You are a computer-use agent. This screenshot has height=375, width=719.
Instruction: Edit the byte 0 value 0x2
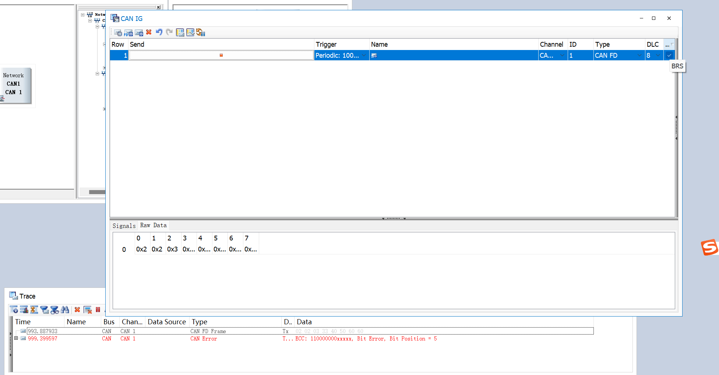pyautogui.click(x=141, y=249)
